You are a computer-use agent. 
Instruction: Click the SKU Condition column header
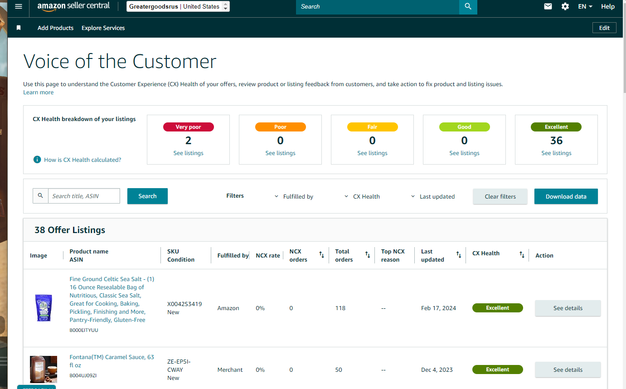click(181, 255)
